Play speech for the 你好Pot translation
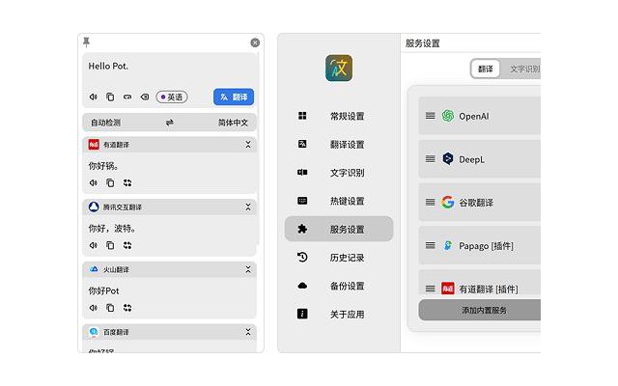Screen dimensions: 618x386 tap(94, 308)
